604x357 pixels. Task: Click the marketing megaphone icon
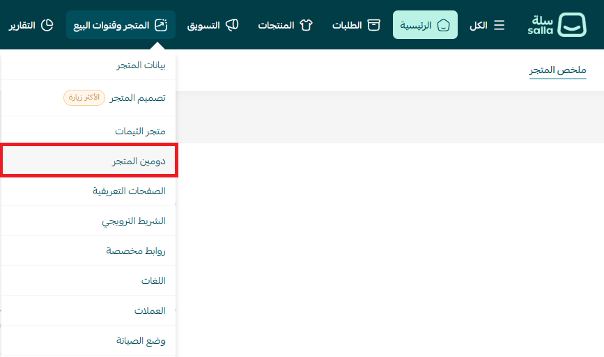point(232,25)
